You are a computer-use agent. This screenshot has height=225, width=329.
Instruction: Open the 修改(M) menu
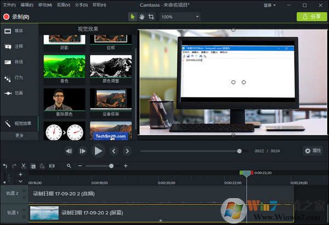[x=45, y=5]
